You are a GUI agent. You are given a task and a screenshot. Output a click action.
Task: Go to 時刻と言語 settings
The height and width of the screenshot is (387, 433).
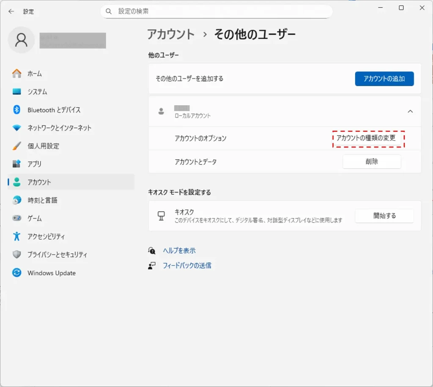click(x=42, y=200)
